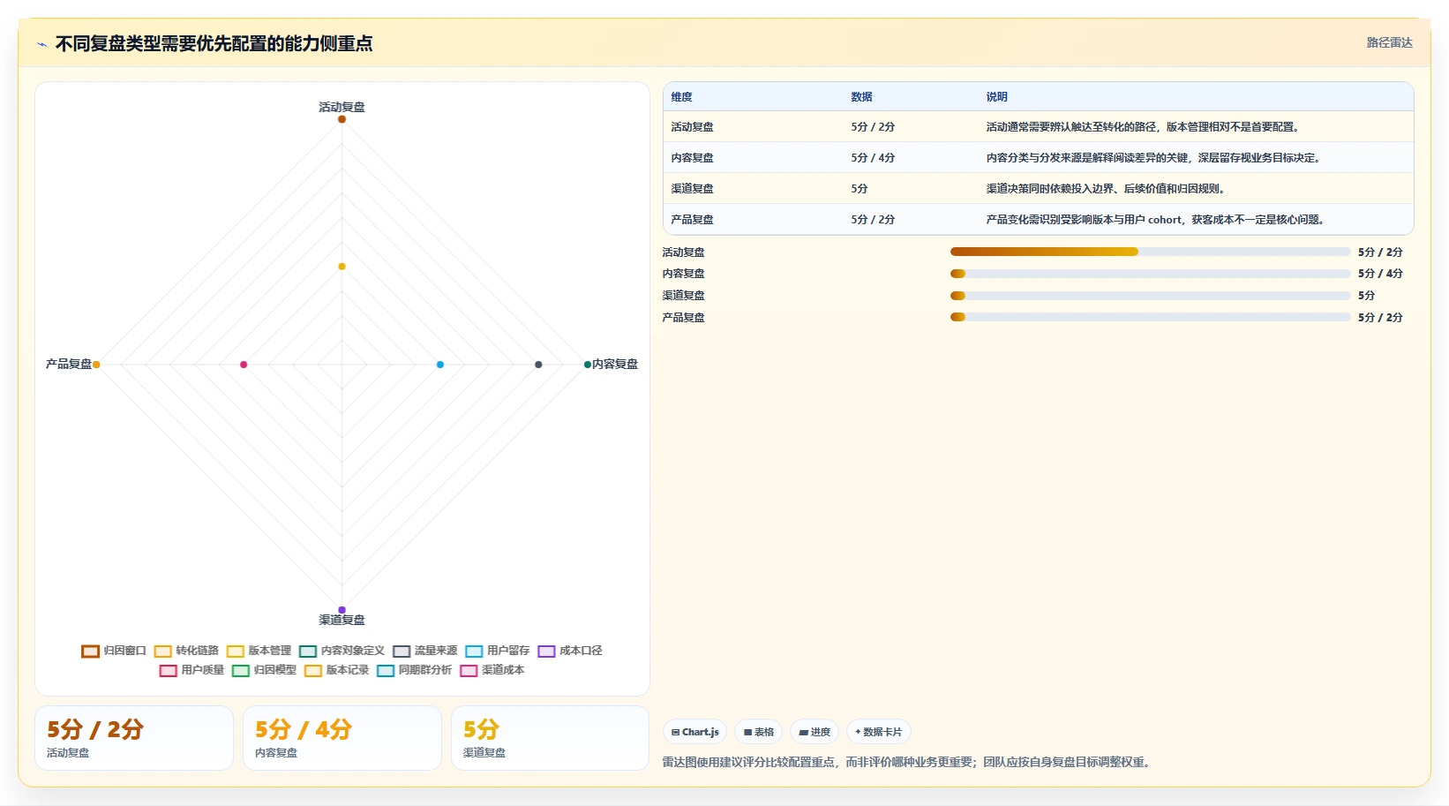Click the 内容复盘 radar axis label

[615, 364]
